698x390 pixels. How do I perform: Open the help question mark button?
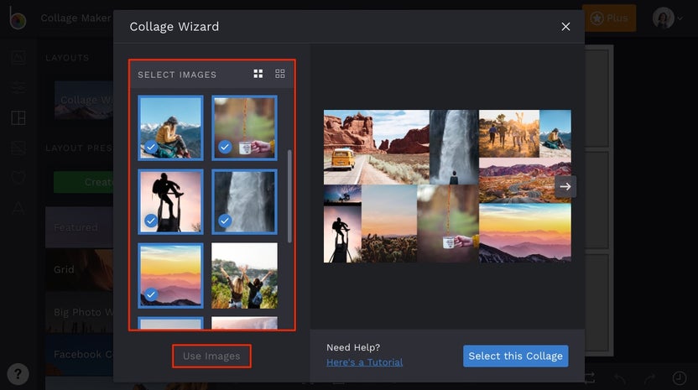(x=18, y=374)
